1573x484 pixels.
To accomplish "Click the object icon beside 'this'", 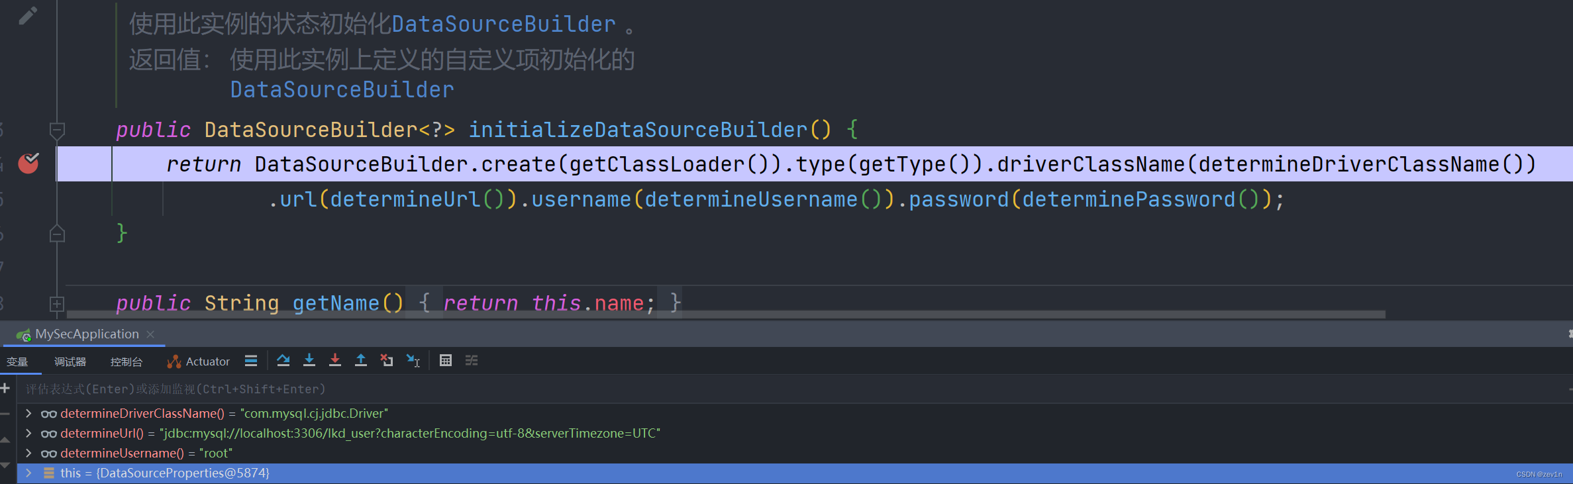I will [x=49, y=473].
